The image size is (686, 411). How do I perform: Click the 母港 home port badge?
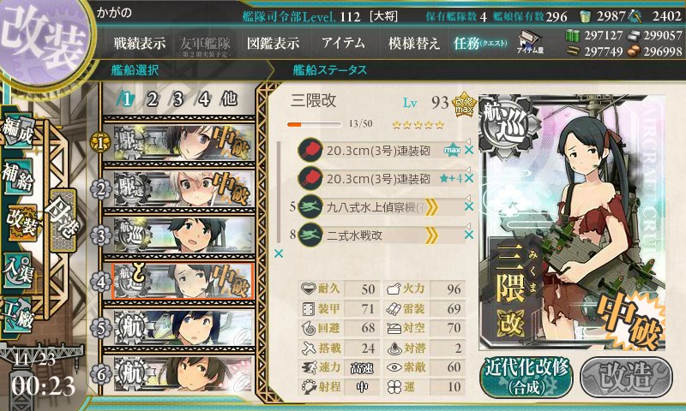click(x=63, y=220)
